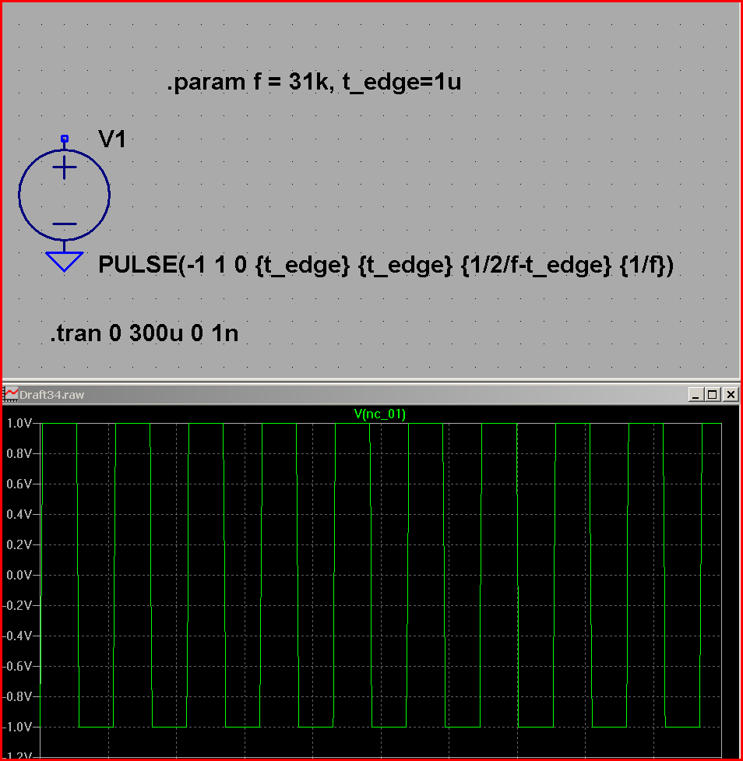The image size is (743, 761).
Task: Click the 0.4V axis label
Action: (x=19, y=514)
